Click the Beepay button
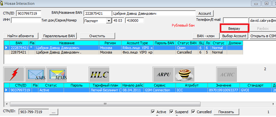276x117 pixels. coord(234,29)
